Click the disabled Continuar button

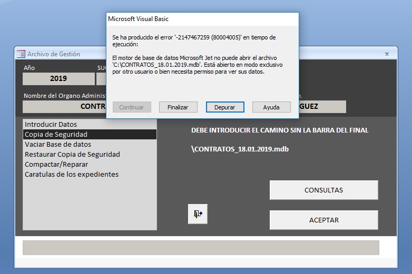132,107
